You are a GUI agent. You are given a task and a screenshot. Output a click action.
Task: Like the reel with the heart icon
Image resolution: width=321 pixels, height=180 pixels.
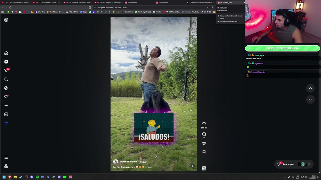click(x=204, y=124)
